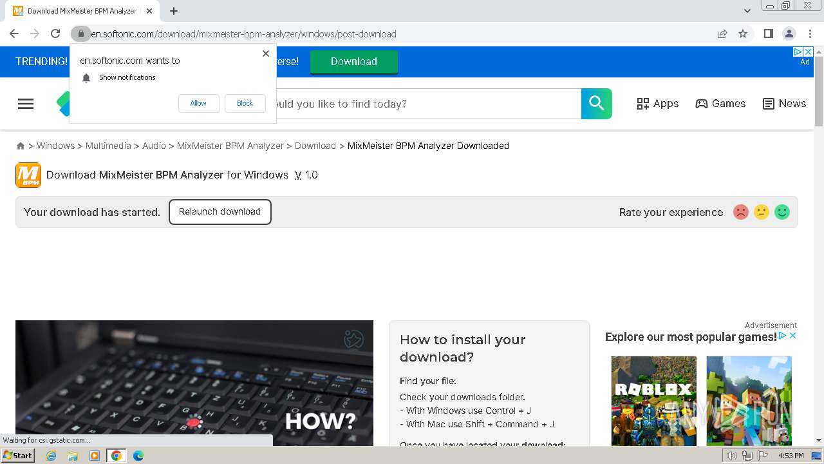Click the Action Center flag icon
Screen dimensions: 824x464
pyautogui.click(x=763, y=456)
